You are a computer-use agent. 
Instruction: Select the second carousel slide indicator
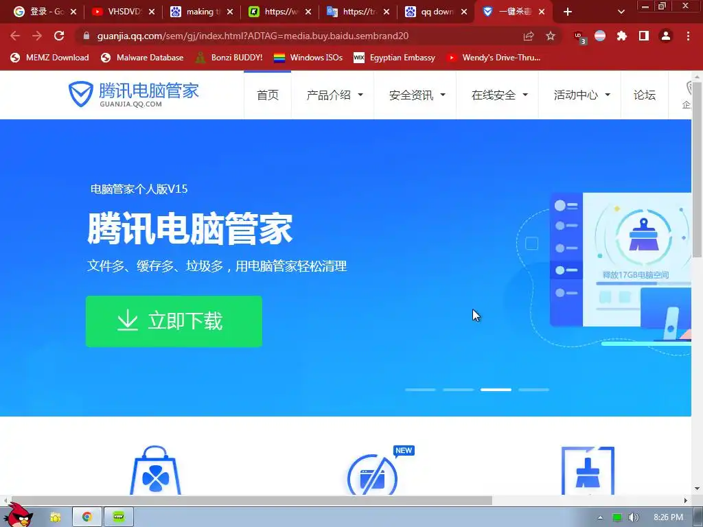click(x=458, y=390)
